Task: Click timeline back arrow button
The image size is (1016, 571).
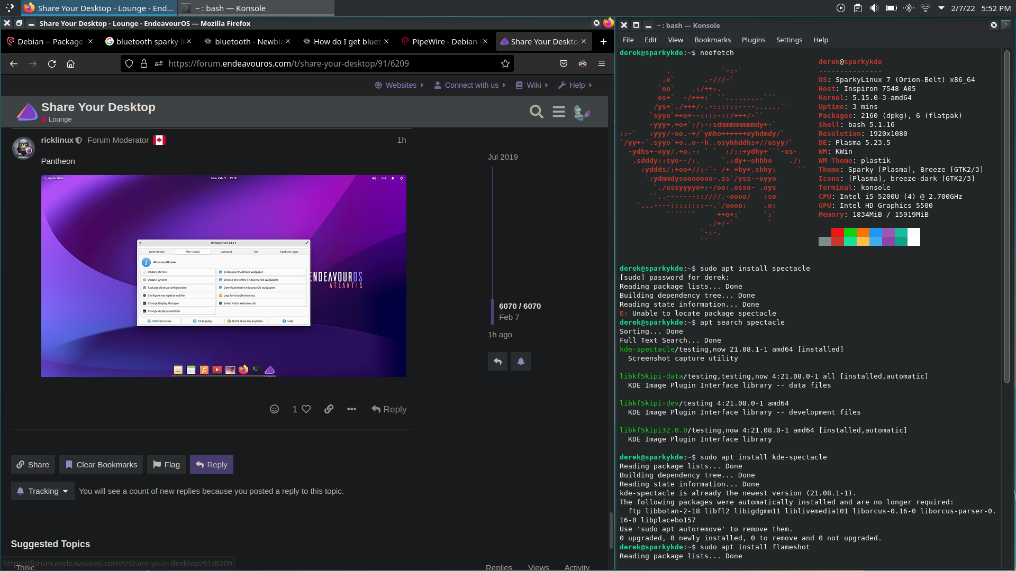Action: tap(497, 361)
